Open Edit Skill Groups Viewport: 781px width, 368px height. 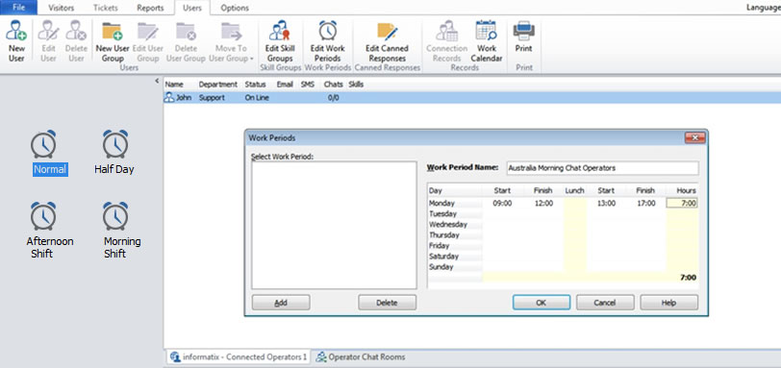280,41
